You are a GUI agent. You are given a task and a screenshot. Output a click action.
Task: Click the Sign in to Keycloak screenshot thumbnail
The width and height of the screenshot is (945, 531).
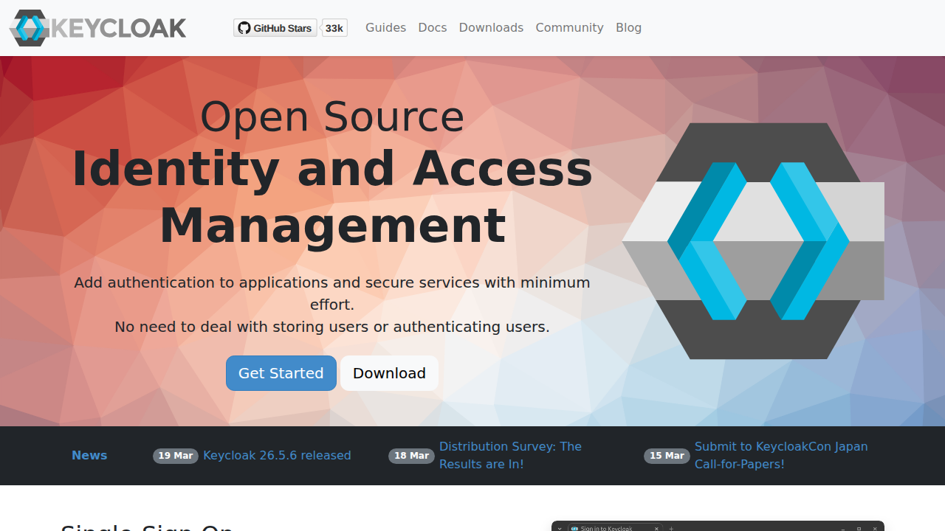pyautogui.click(x=718, y=526)
